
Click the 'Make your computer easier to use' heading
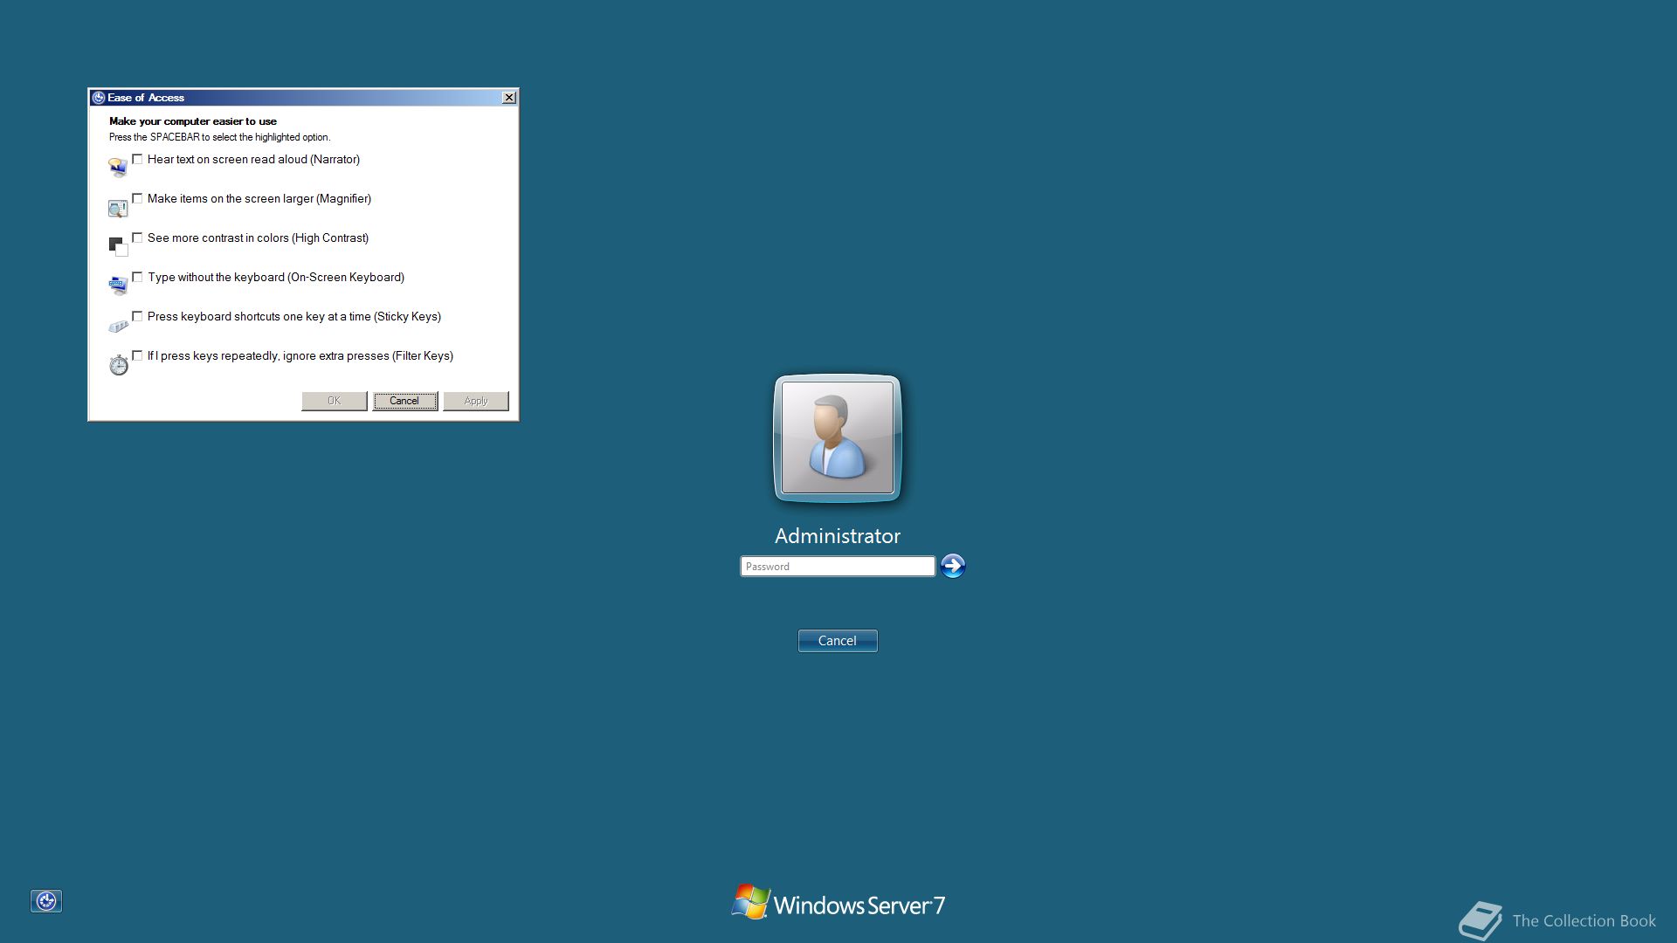pyautogui.click(x=193, y=121)
